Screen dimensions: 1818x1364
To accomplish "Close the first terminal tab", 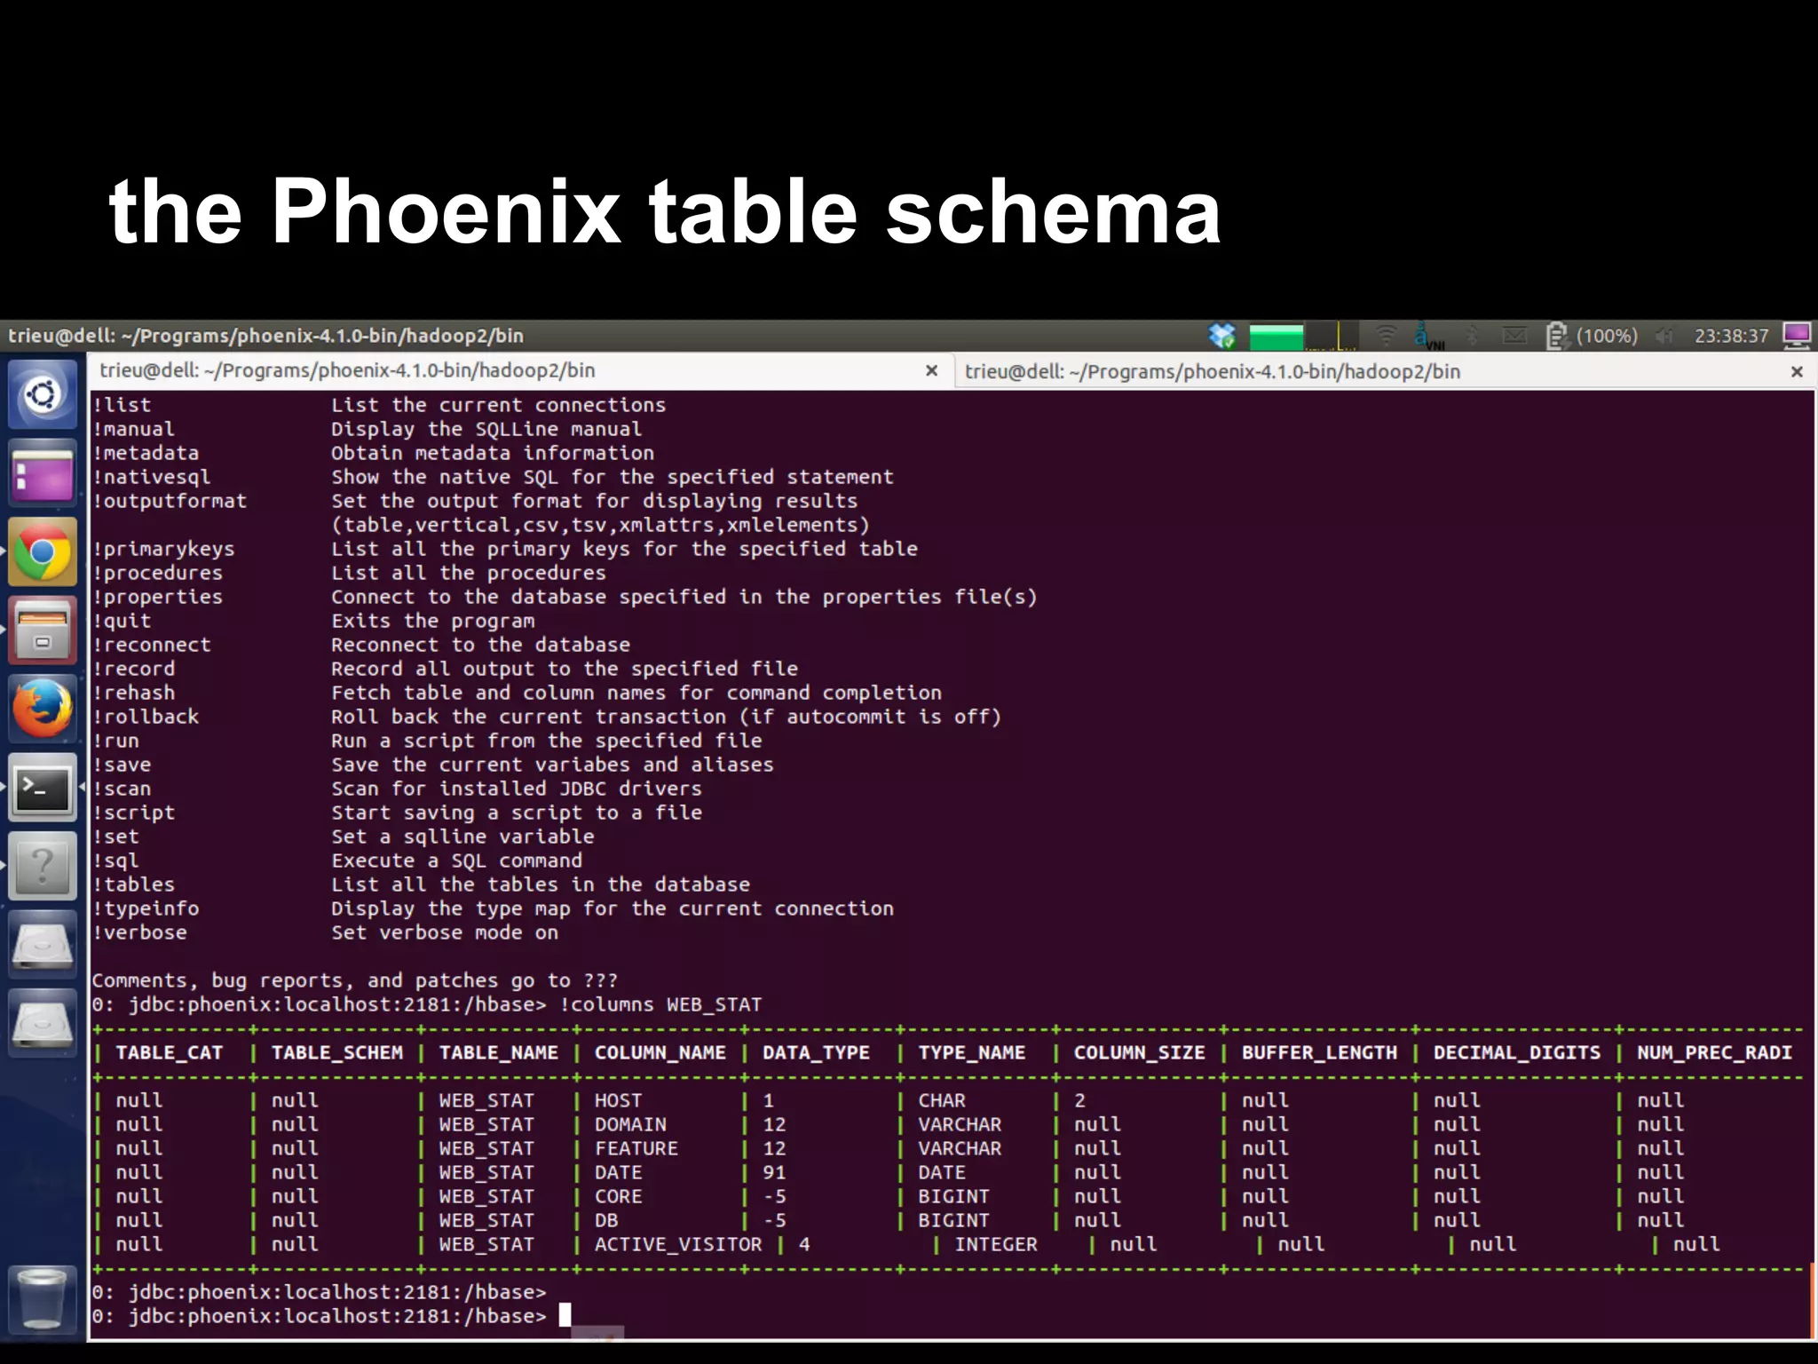I will click(x=931, y=370).
